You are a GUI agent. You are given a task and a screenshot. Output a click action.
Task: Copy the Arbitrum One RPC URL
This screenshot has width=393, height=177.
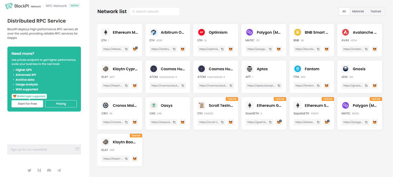pos(174,49)
